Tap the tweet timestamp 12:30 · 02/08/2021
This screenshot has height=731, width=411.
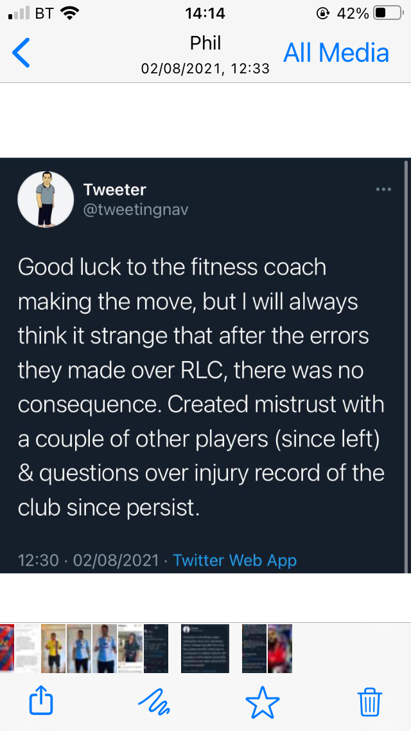coord(89,560)
